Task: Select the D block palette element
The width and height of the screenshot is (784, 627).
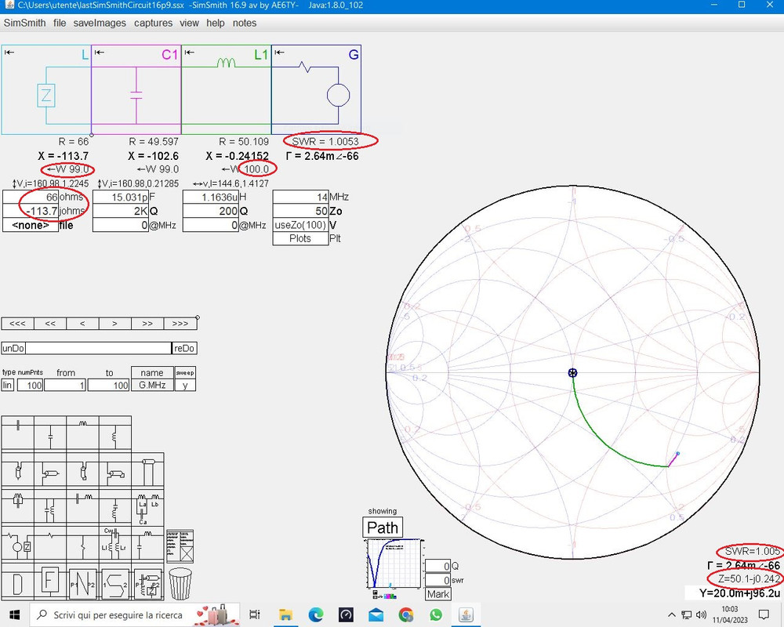Action: tap(18, 582)
